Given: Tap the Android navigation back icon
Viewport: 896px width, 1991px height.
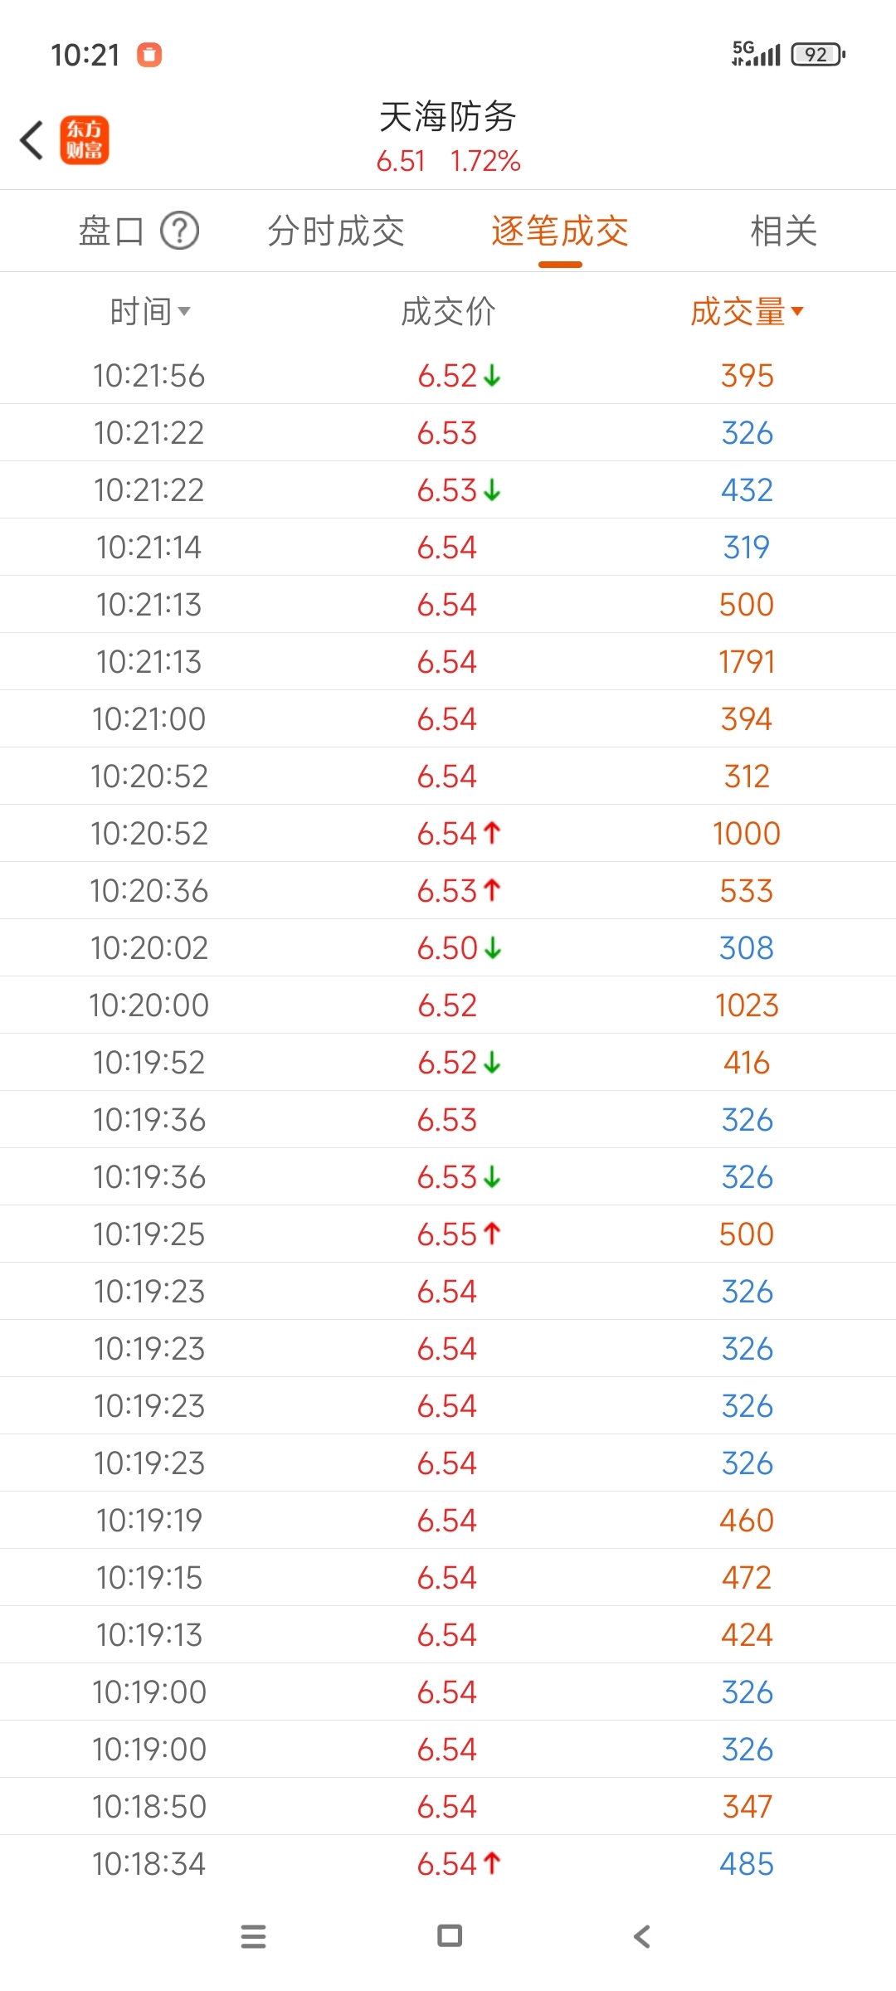Looking at the screenshot, I should tap(642, 1936).
